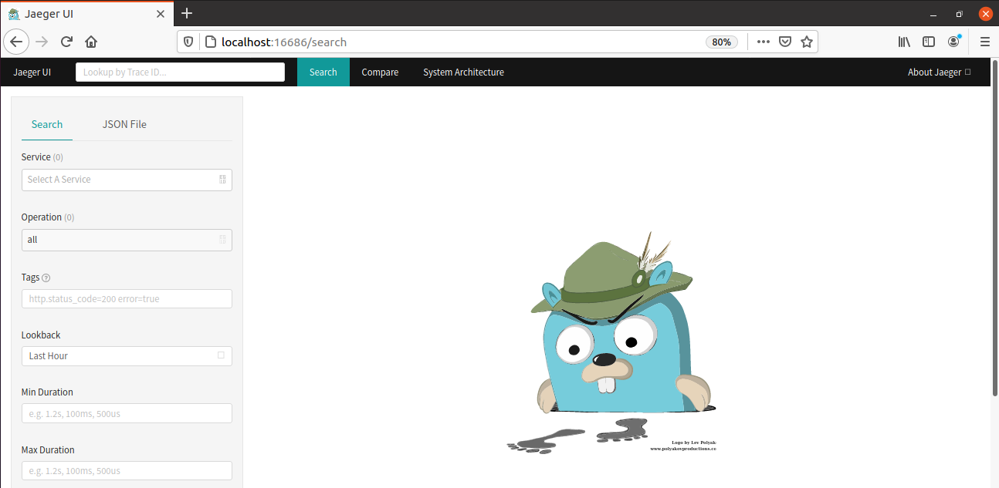The height and width of the screenshot is (488, 999).
Task: Reload the current page
Action: tap(66, 42)
